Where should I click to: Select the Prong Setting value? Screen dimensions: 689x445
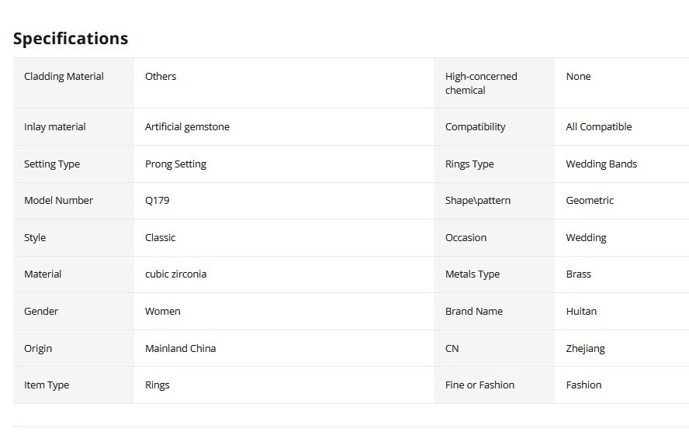click(175, 164)
